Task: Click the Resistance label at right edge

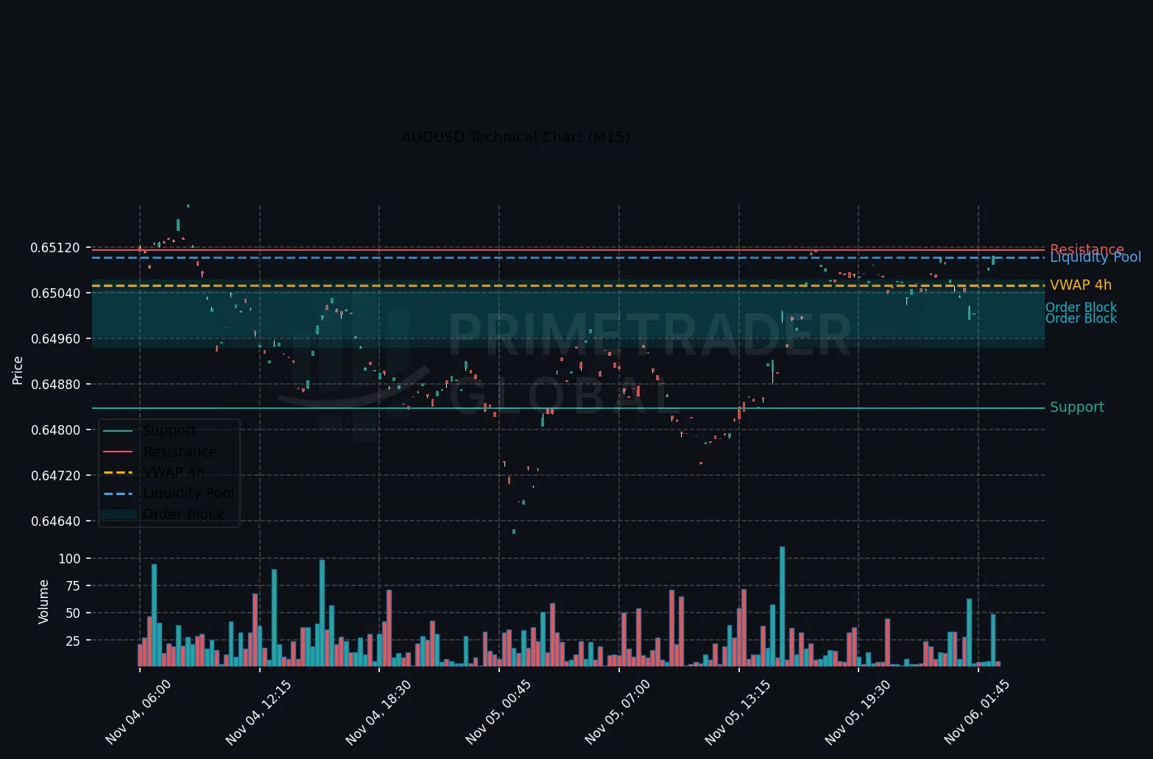Action: (1087, 249)
